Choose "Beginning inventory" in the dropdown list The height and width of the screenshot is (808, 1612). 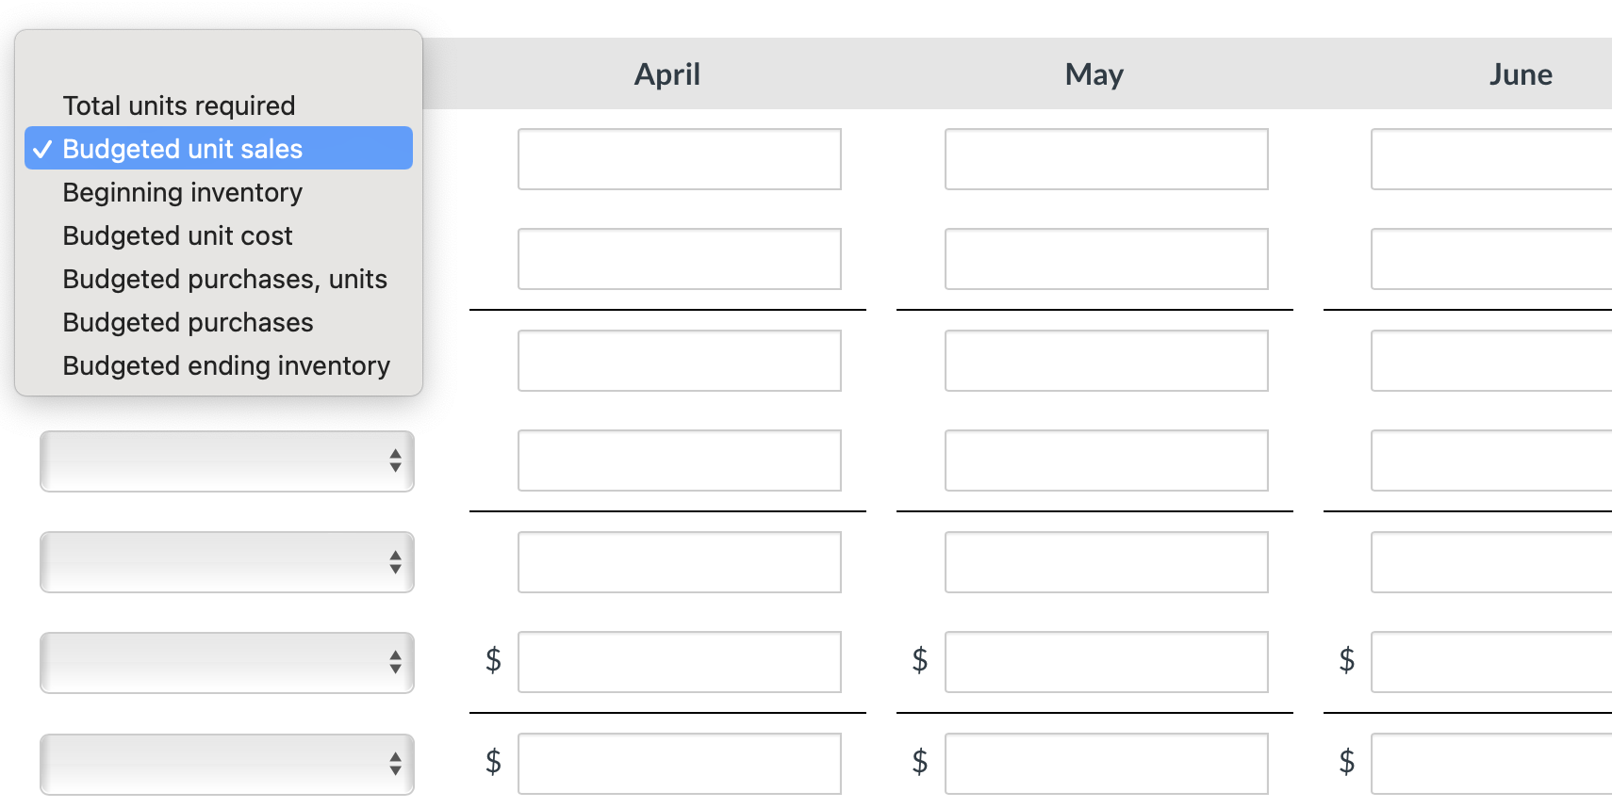[x=182, y=192]
